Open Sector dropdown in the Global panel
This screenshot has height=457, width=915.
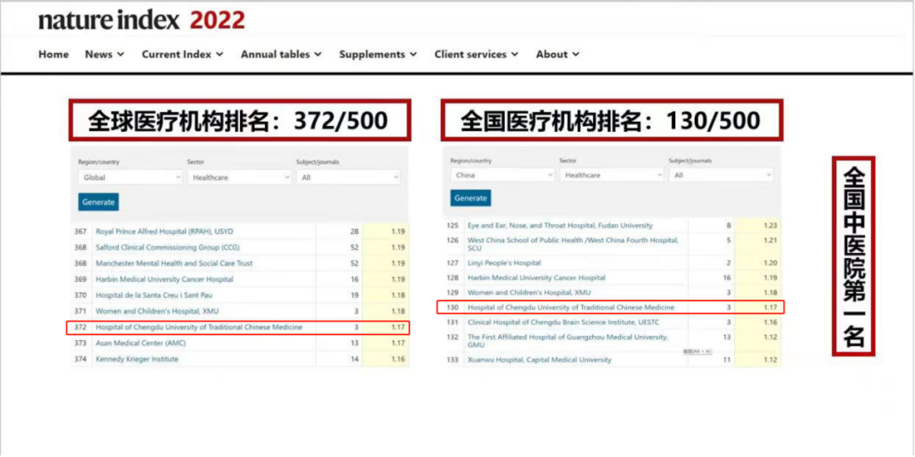(x=239, y=178)
